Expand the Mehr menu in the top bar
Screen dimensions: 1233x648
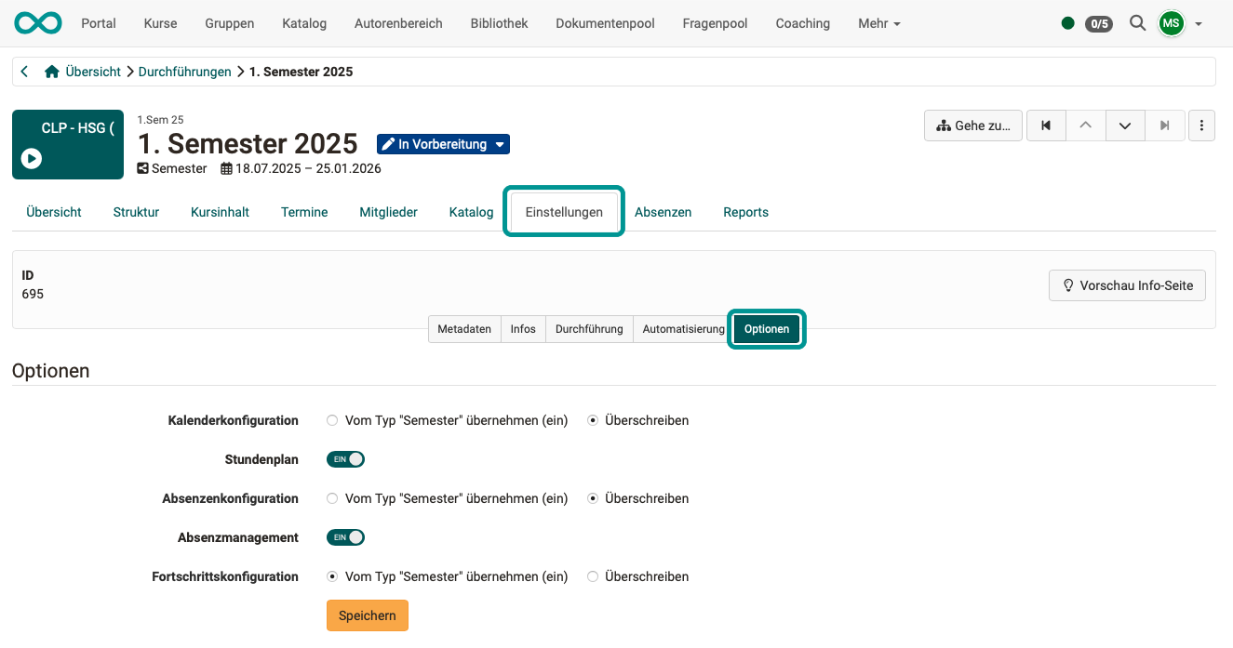point(878,23)
